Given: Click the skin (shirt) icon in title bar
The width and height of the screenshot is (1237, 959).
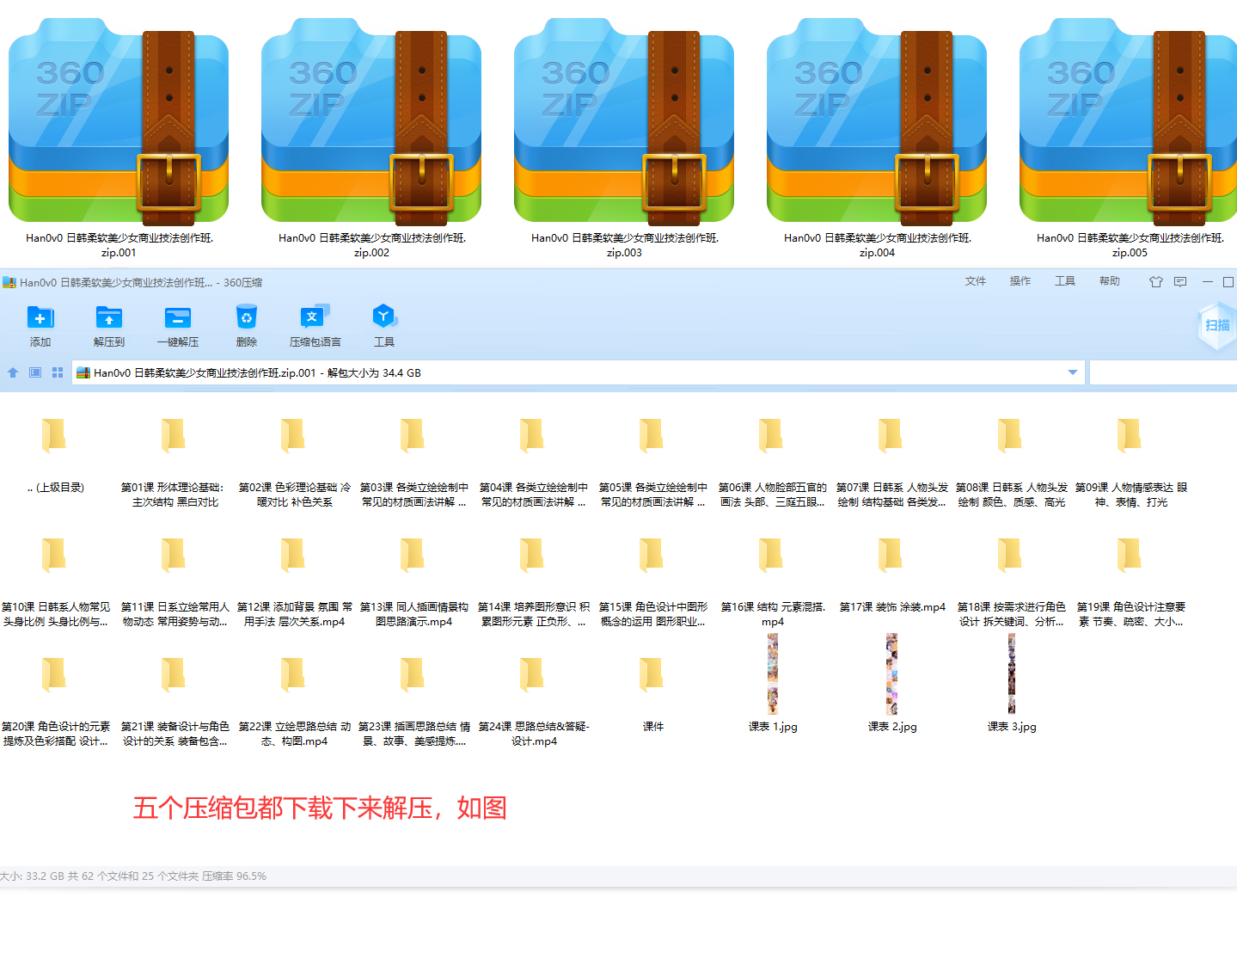Looking at the screenshot, I should (x=1155, y=282).
